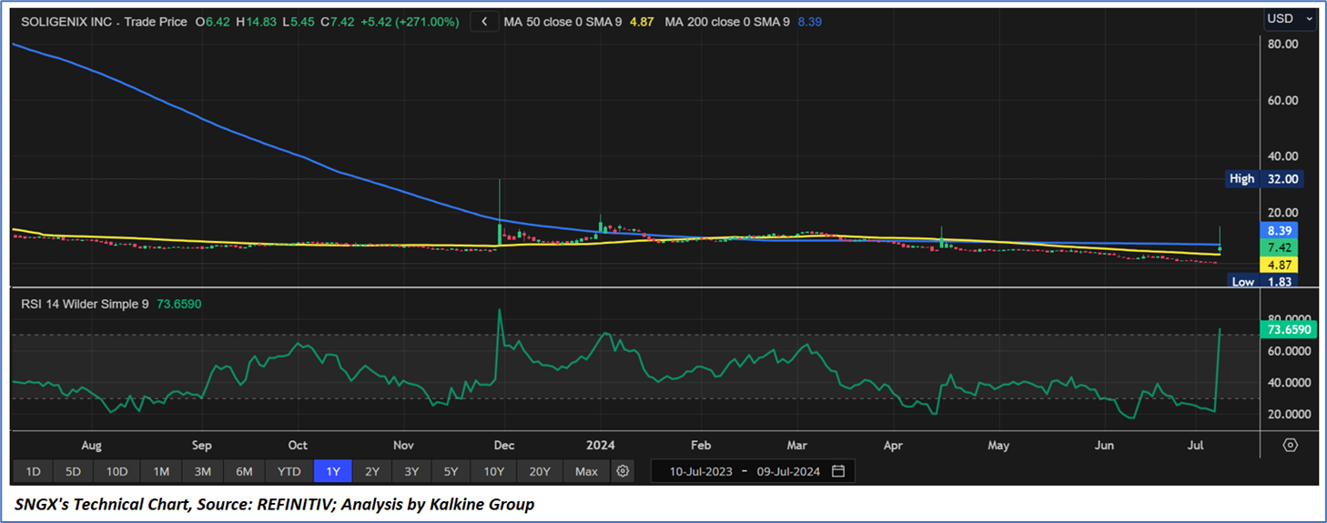
Task: Click the Dec label on time axis
Action: point(503,446)
